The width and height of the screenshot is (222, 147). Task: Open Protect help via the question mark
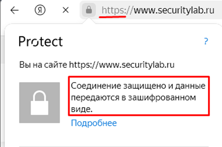point(206,41)
